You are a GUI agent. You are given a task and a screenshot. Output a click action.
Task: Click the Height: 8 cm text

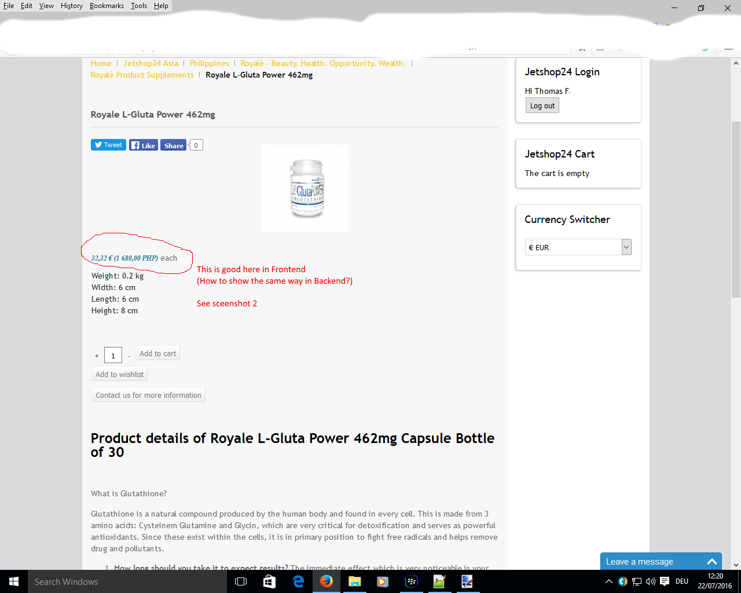click(115, 311)
